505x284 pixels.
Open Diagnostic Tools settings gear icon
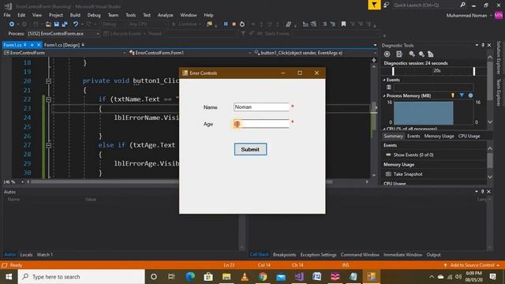tap(387, 54)
